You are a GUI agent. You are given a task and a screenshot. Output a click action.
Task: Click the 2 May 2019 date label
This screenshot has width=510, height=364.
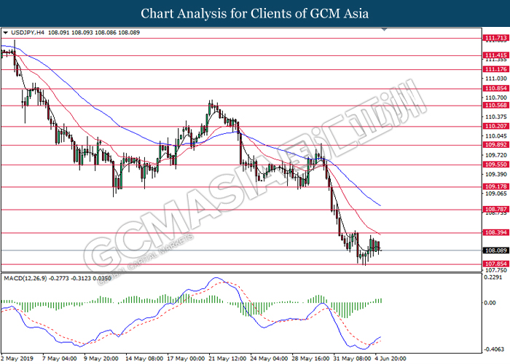click(x=17, y=358)
